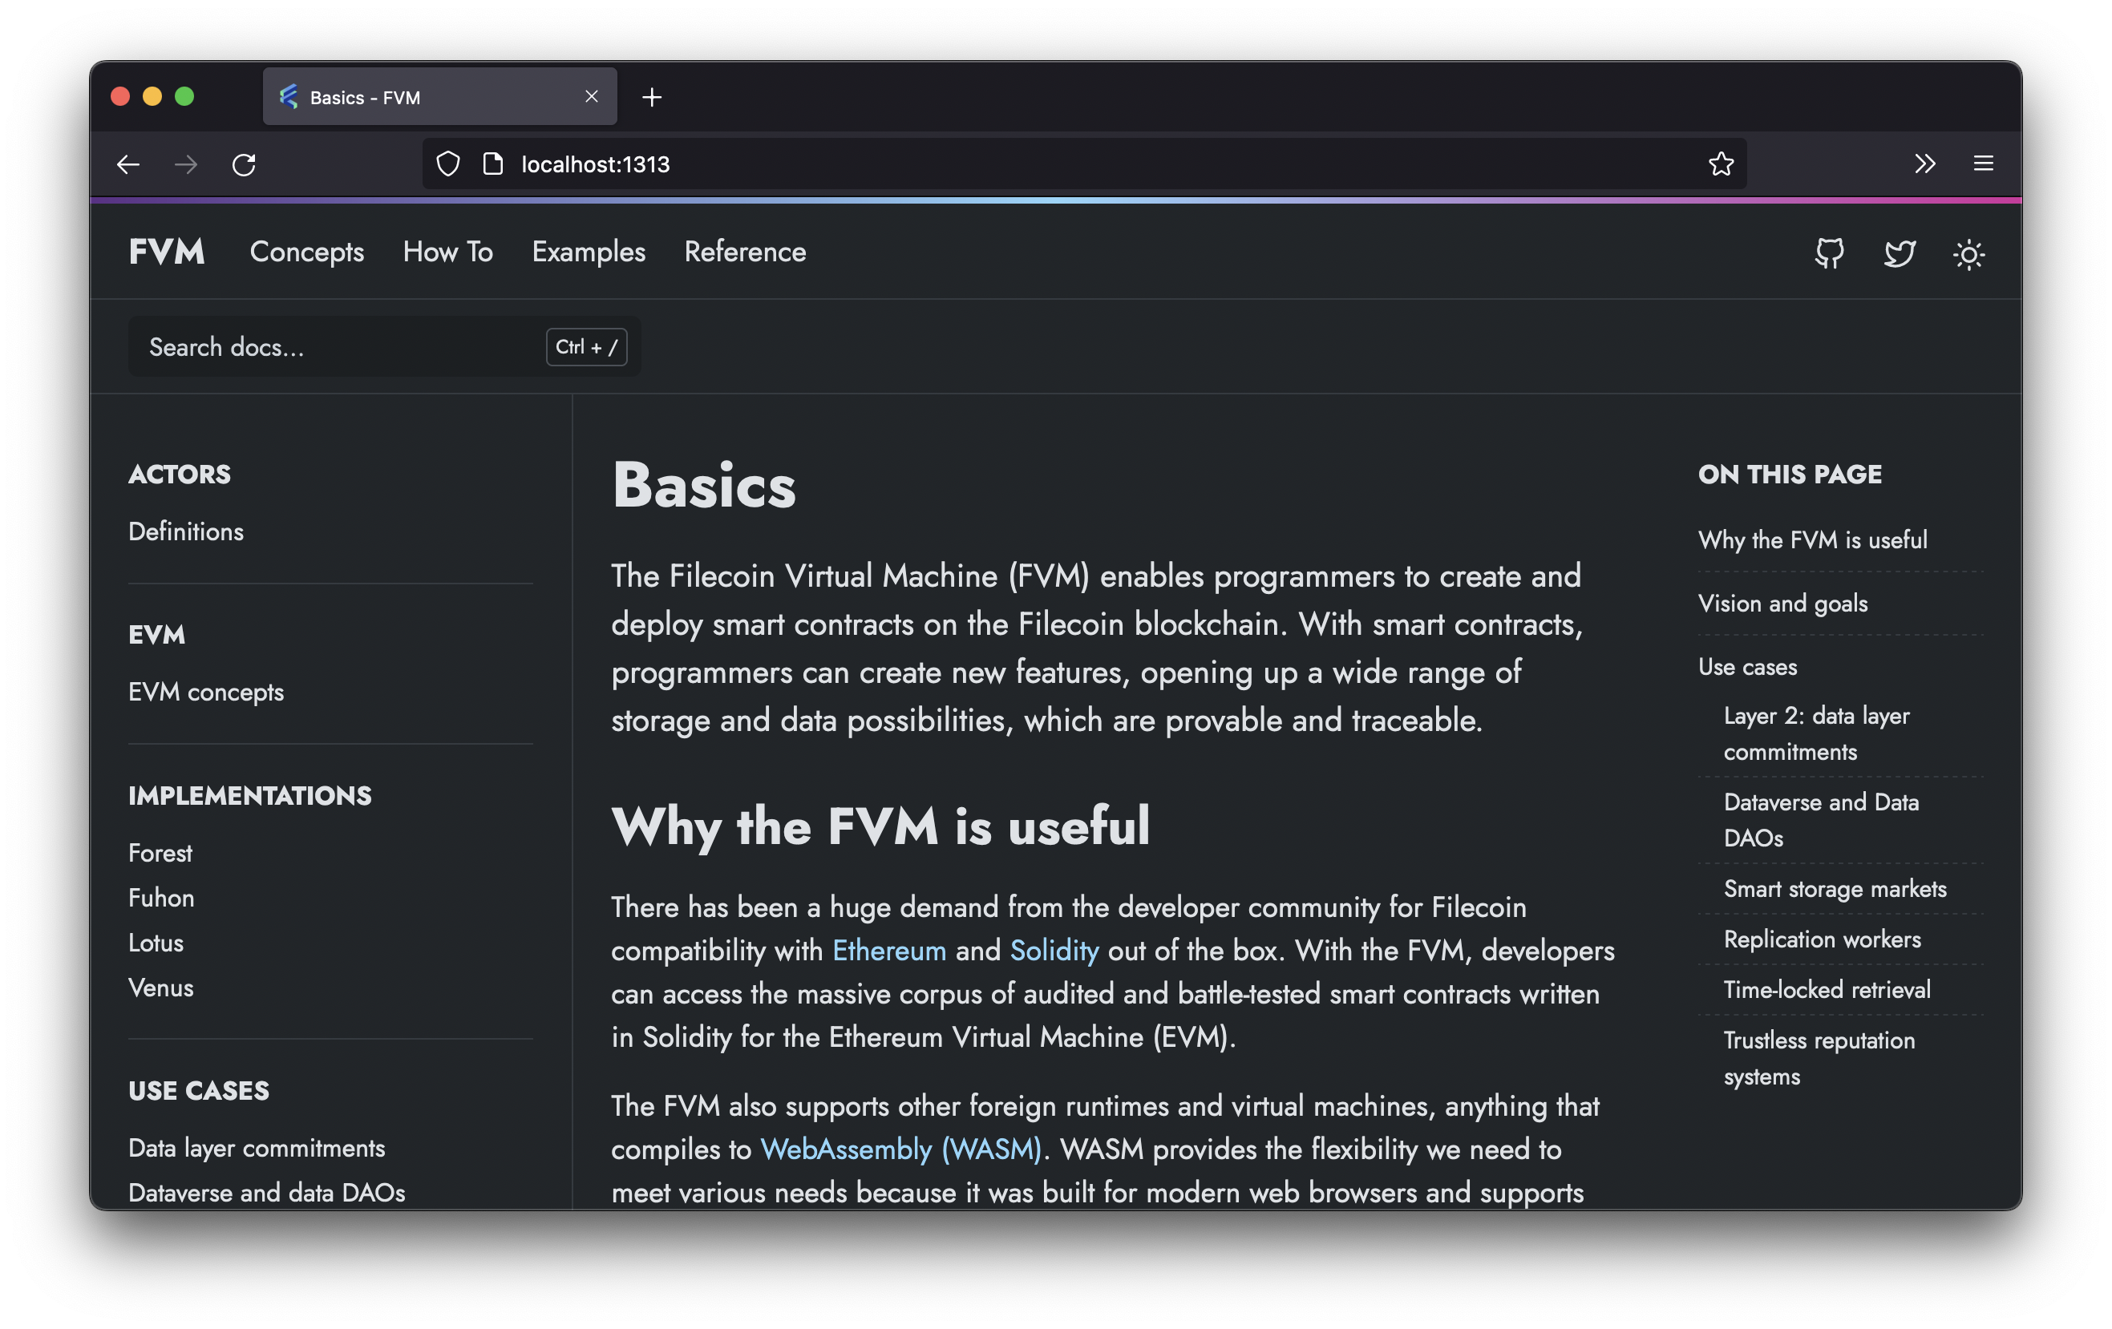
Task: Toggle light/dark theme sun icon
Action: pos(1968,255)
